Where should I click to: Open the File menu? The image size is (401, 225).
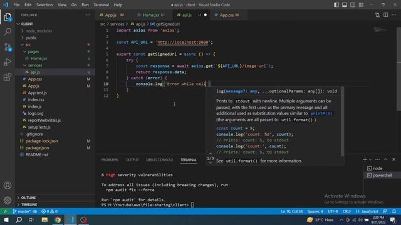click(16, 5)
